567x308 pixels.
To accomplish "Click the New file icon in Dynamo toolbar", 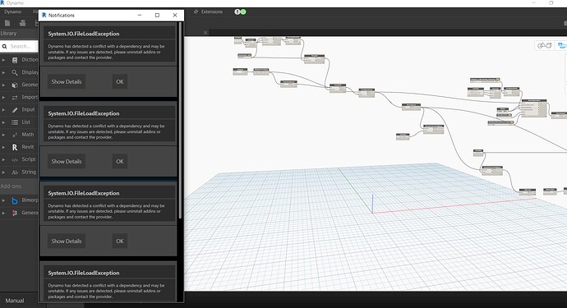I will point(7,23).
